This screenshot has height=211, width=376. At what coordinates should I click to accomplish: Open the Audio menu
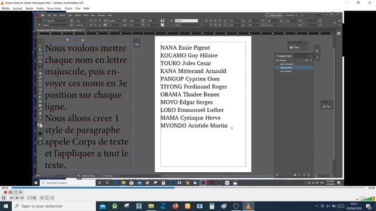[x=29, y=8]
